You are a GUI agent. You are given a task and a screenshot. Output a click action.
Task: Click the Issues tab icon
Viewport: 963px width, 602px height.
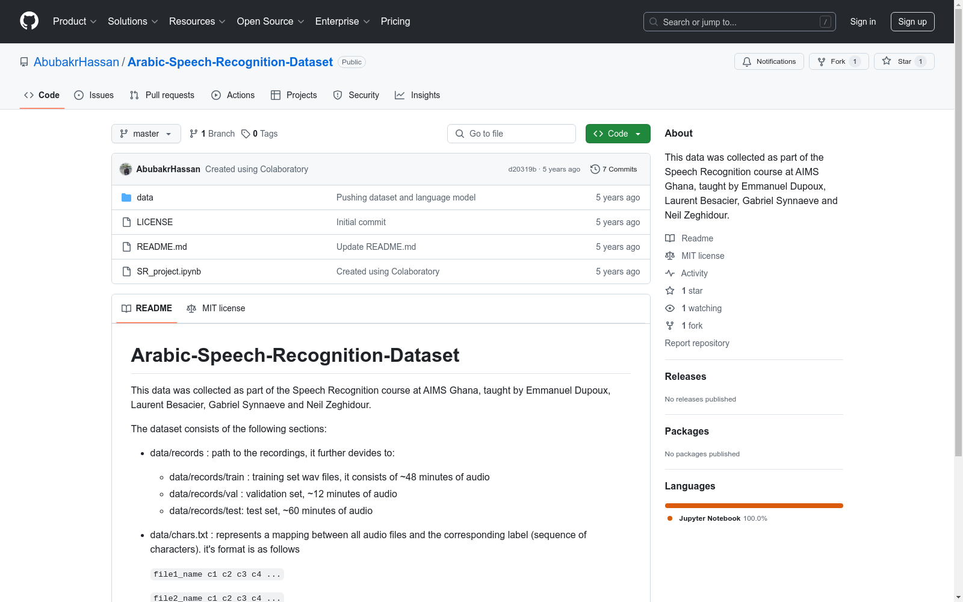tap(79, 95)
